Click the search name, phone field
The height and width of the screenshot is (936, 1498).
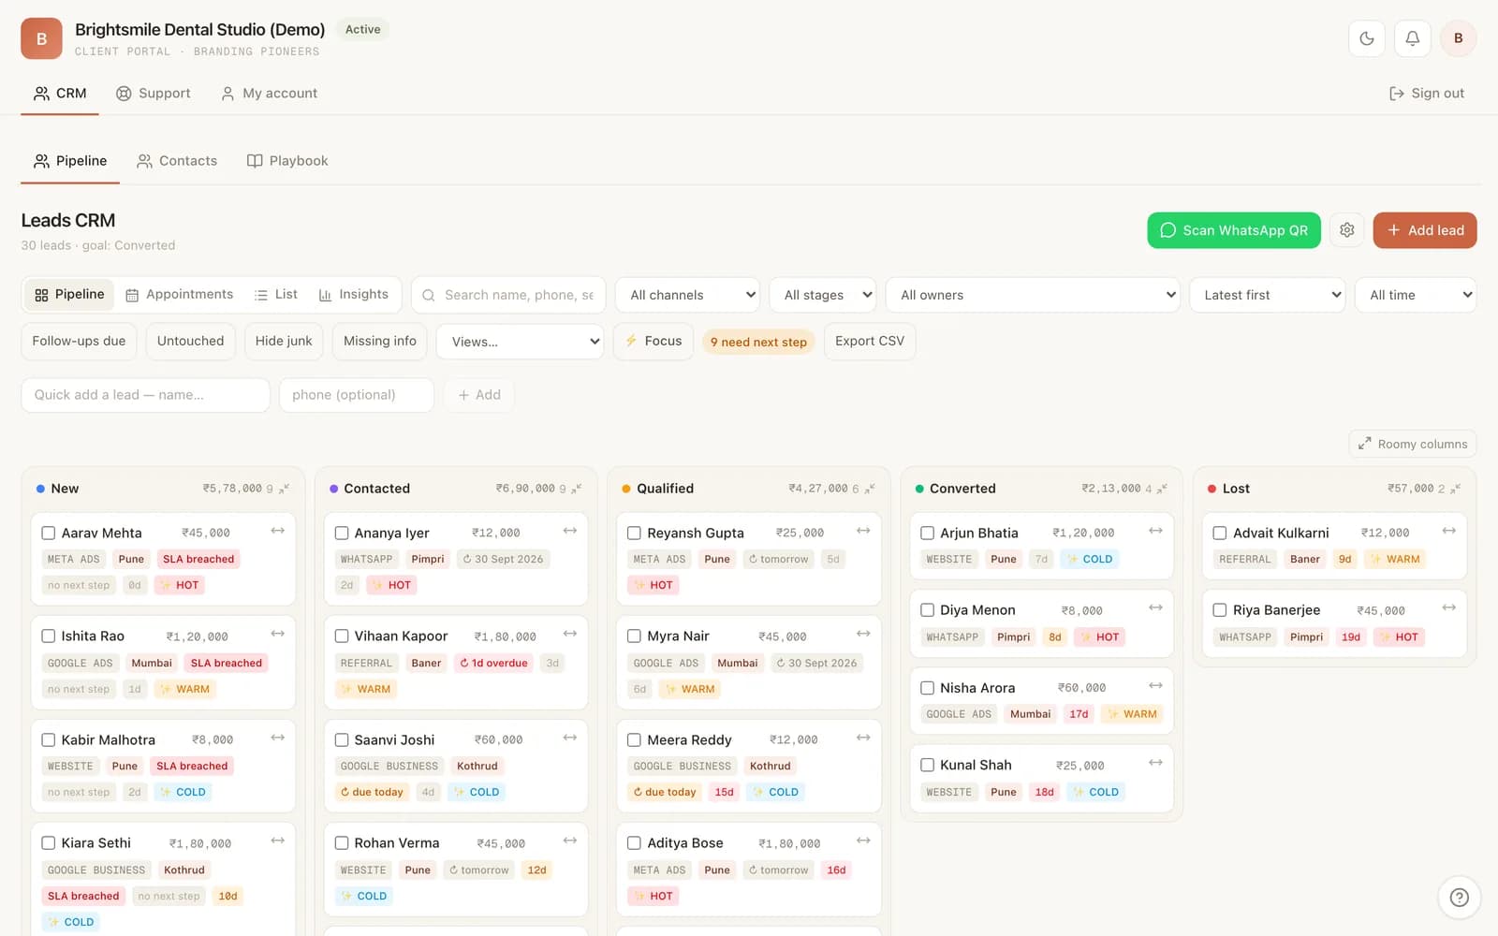pos(508,295)
